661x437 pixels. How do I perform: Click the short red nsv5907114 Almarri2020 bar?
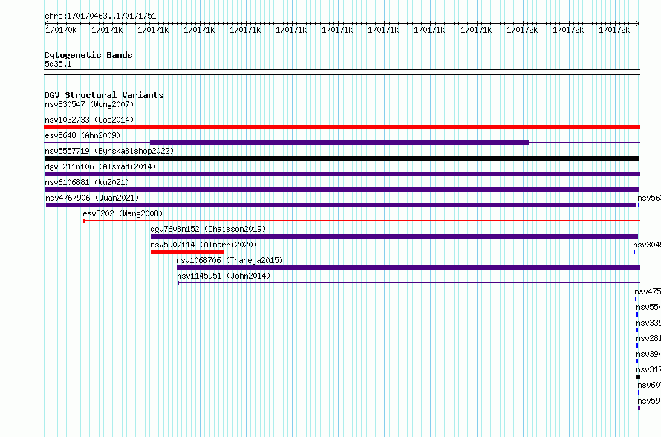(187, 252)
